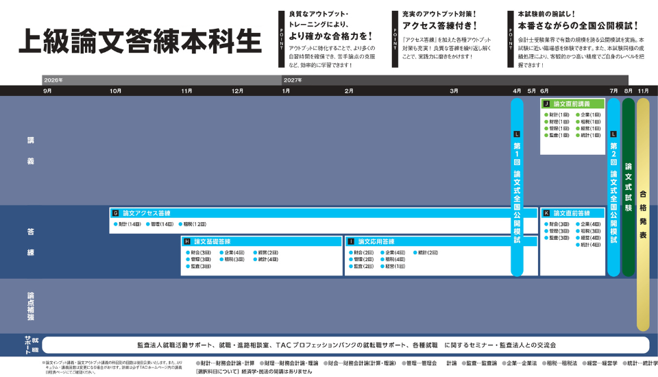Click 監査(1回) in 論文直前講義
The height and width of the screenshot is (377, 658).
[557, 135]
